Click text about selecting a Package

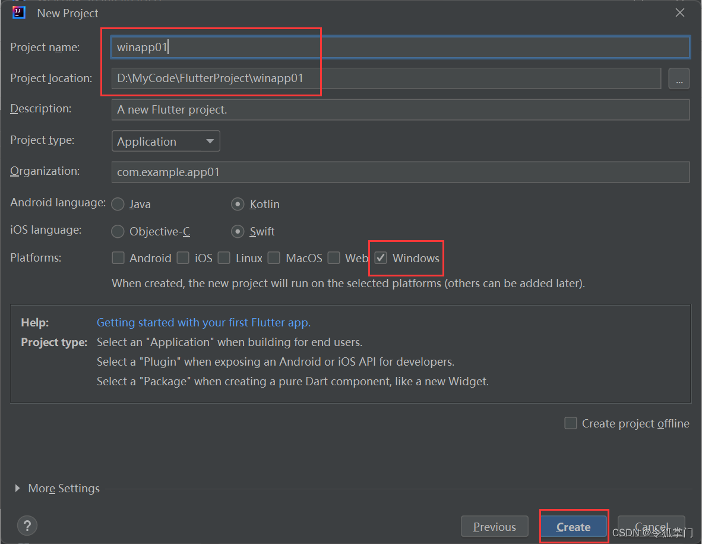(x=293, y=382)
